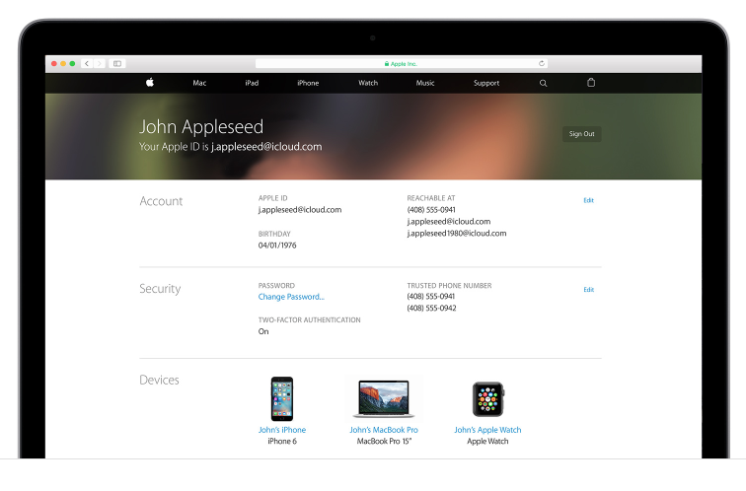Click the green lock Apple Inc. indicator
Image resolution: width=746 pixels, height=491 pixels.
401,64
